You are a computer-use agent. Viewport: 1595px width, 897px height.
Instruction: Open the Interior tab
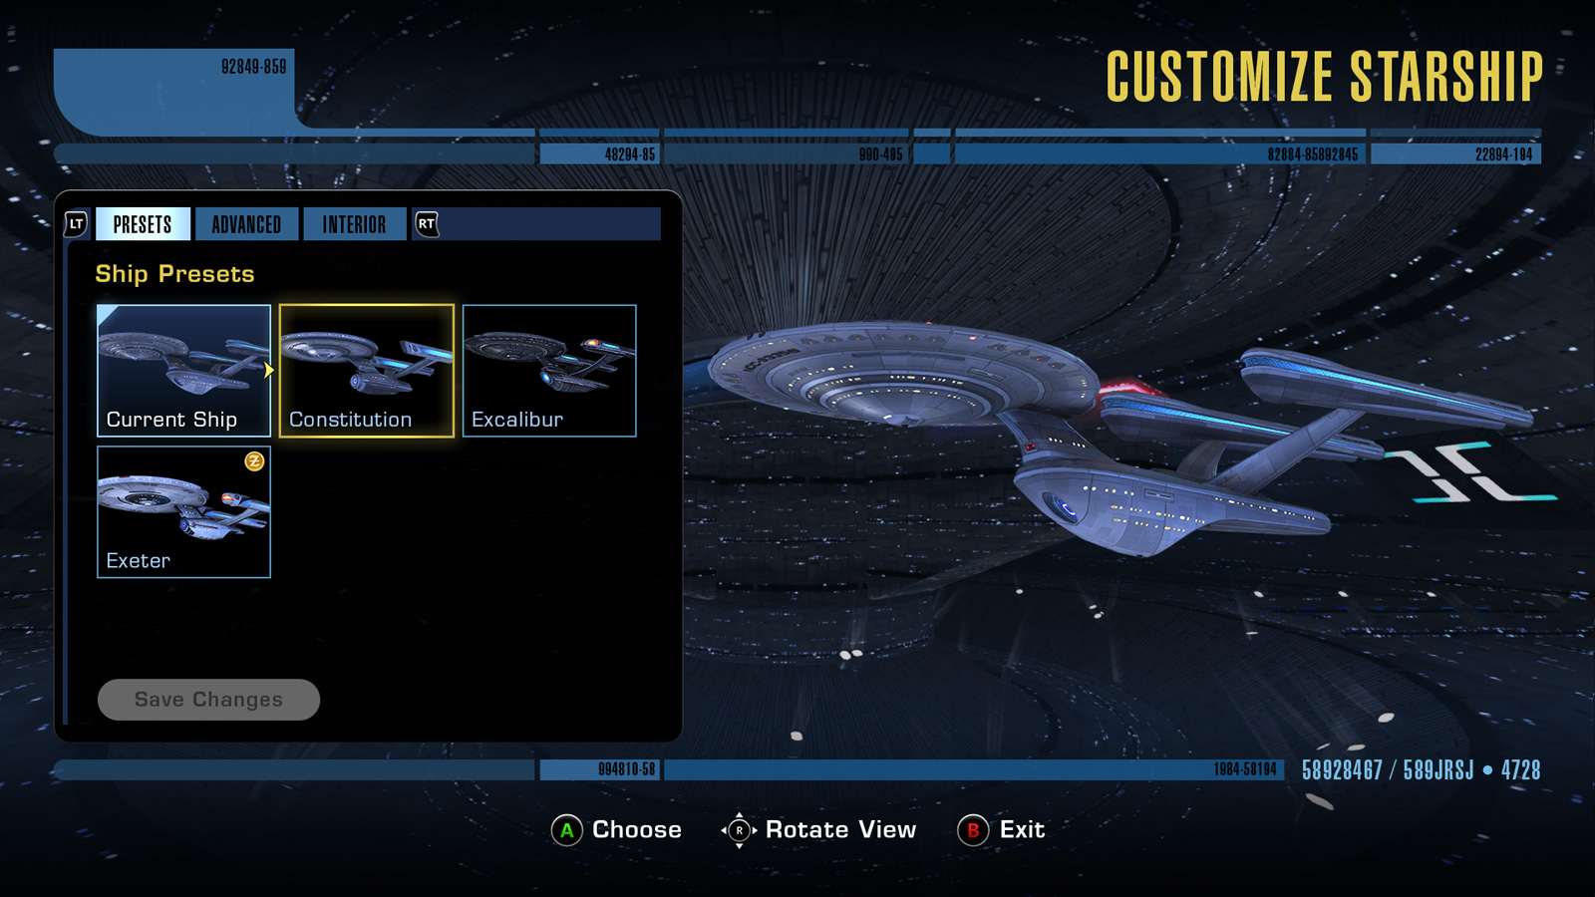[x=354, y=224]
